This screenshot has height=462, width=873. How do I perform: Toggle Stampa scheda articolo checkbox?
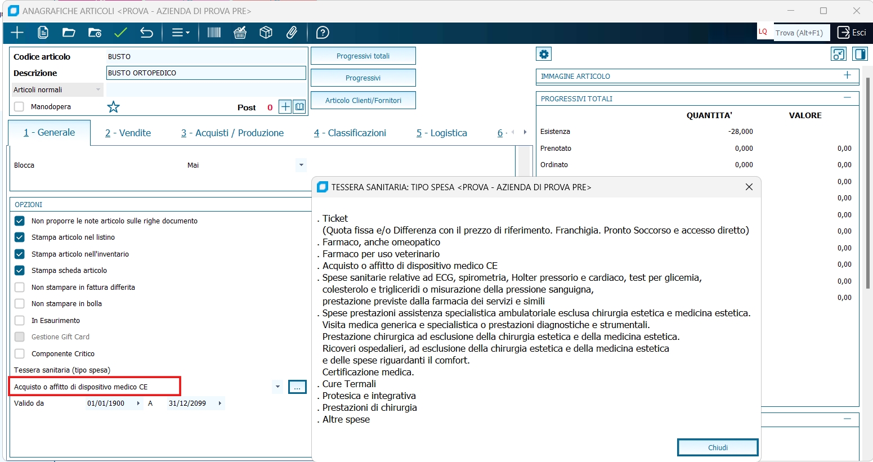point(19,271)
